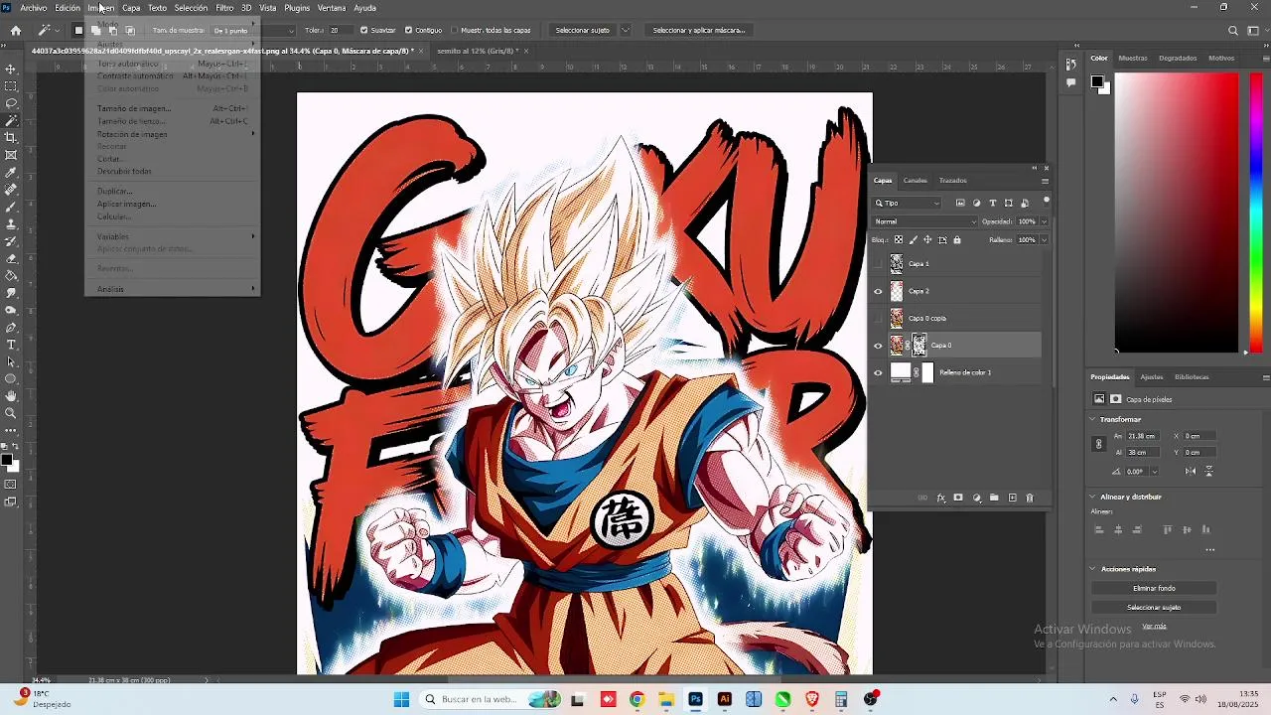Select the Zoom tool
1271x715 pixels.
click(x=11, y=413)
